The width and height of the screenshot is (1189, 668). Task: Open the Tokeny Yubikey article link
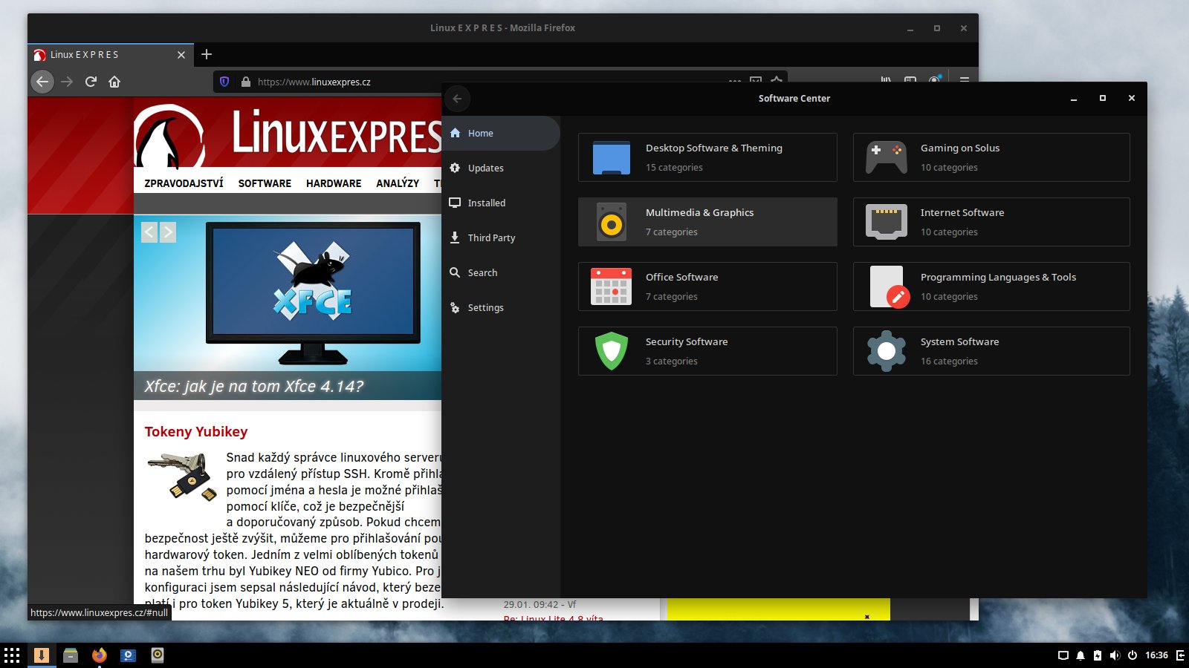(x=196, y=432)
